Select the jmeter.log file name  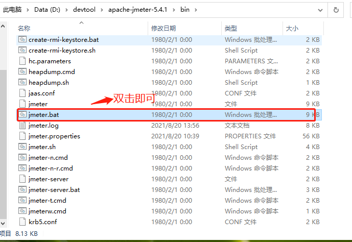(43, 126)
